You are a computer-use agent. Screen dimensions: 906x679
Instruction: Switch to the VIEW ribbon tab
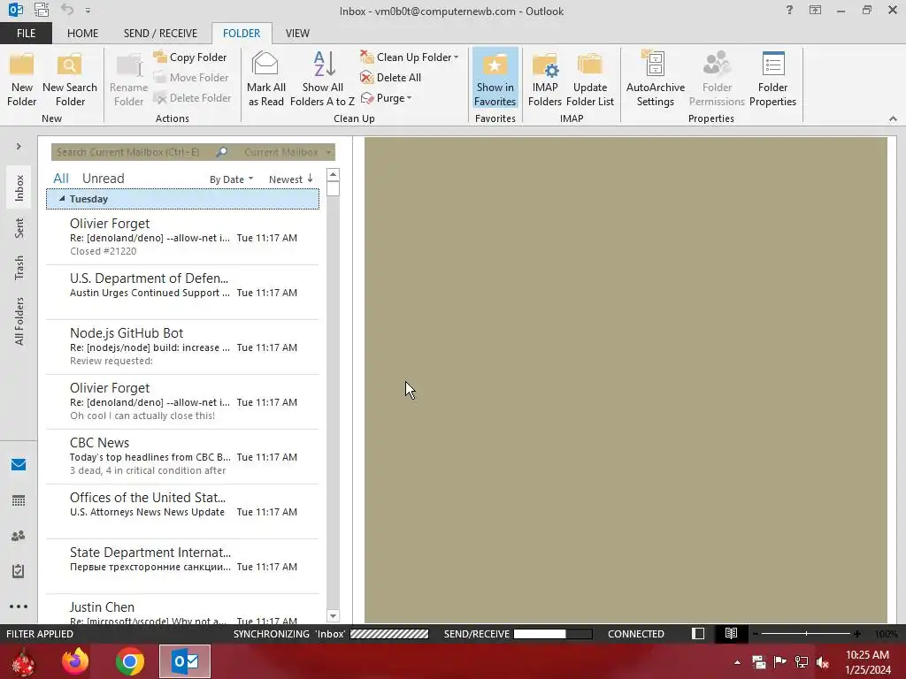[297, 34]
